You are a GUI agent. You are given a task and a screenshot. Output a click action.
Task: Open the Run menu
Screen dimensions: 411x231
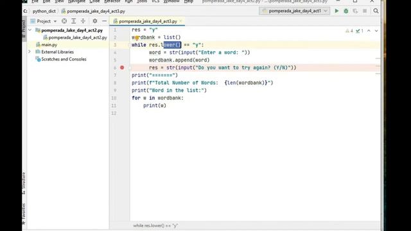pyautogui.click(x=128, y=1)
